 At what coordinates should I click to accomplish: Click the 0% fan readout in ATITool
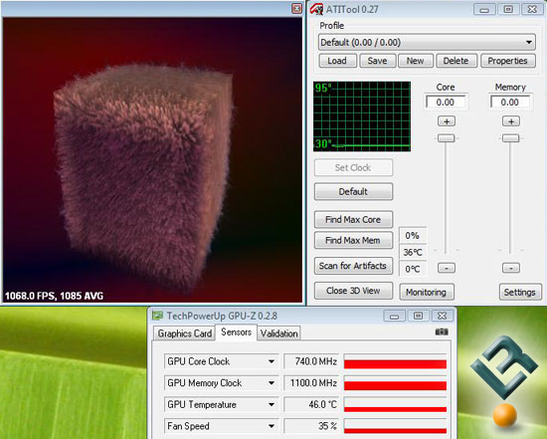413,235
